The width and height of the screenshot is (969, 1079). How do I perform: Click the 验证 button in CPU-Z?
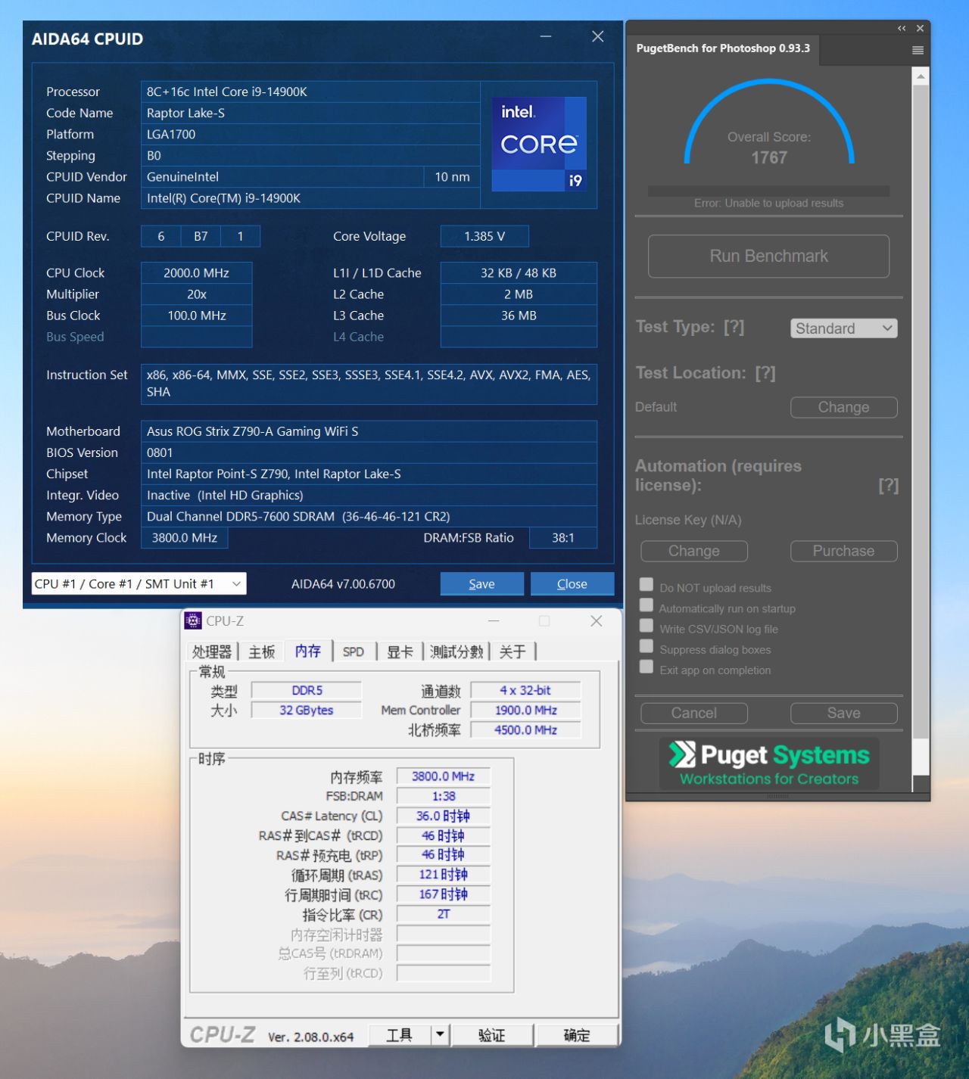pos(492,1034)
